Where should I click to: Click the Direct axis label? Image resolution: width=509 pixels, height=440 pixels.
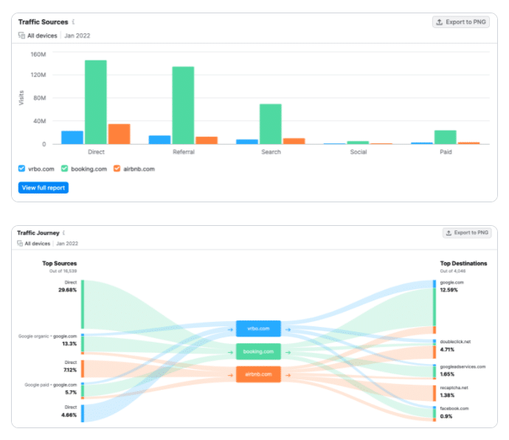96,152
